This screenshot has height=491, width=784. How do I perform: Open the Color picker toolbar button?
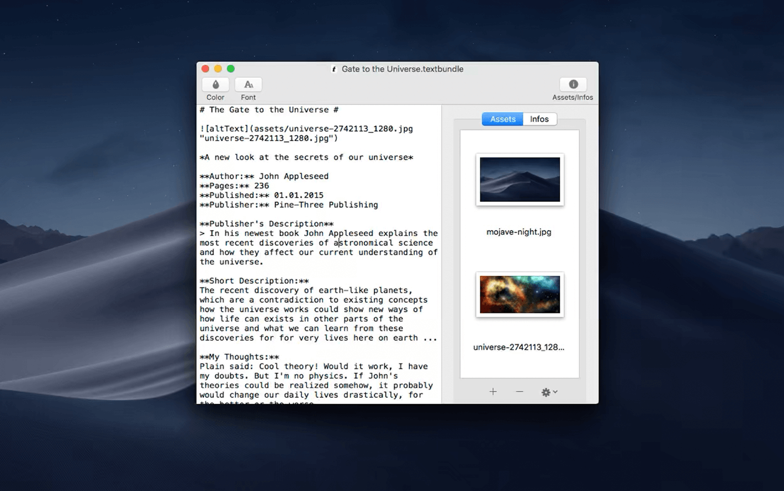(x=215, y=85)
